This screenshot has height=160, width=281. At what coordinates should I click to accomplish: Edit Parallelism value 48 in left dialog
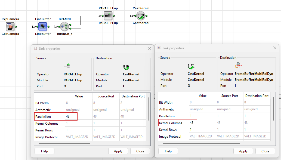tap(79, 116)
